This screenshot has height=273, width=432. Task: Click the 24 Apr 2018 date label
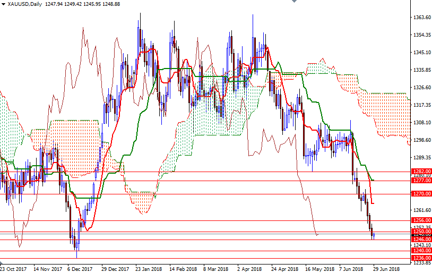pos(284,269)
